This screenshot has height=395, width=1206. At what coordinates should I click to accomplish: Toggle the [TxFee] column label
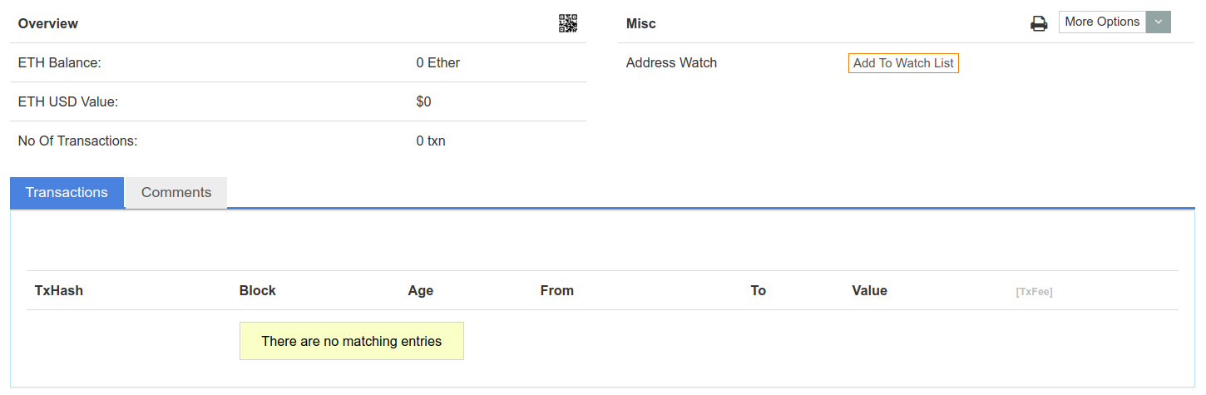1034,292
